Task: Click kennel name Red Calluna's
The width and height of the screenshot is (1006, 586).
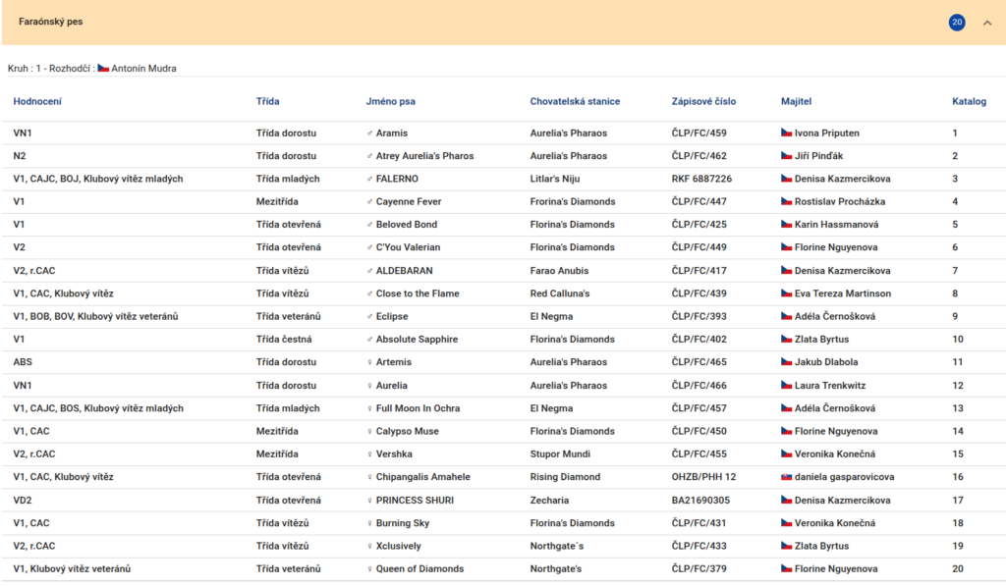Action: pyautogui.click(x=560, y=293)
